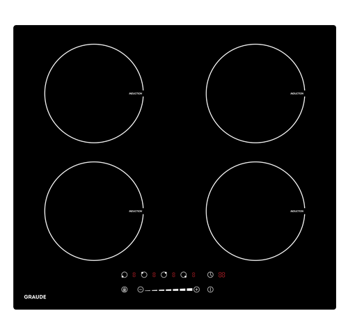Tap the front-right zone's red level display
Image resolution: width=348 pixels, height=334 pixels.
pos(193,275)
